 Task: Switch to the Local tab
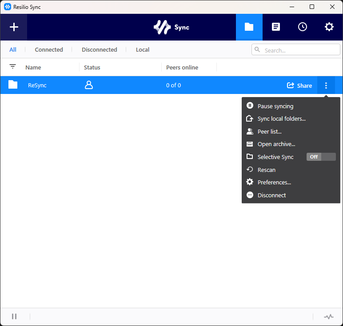click(x=143, y=49)
